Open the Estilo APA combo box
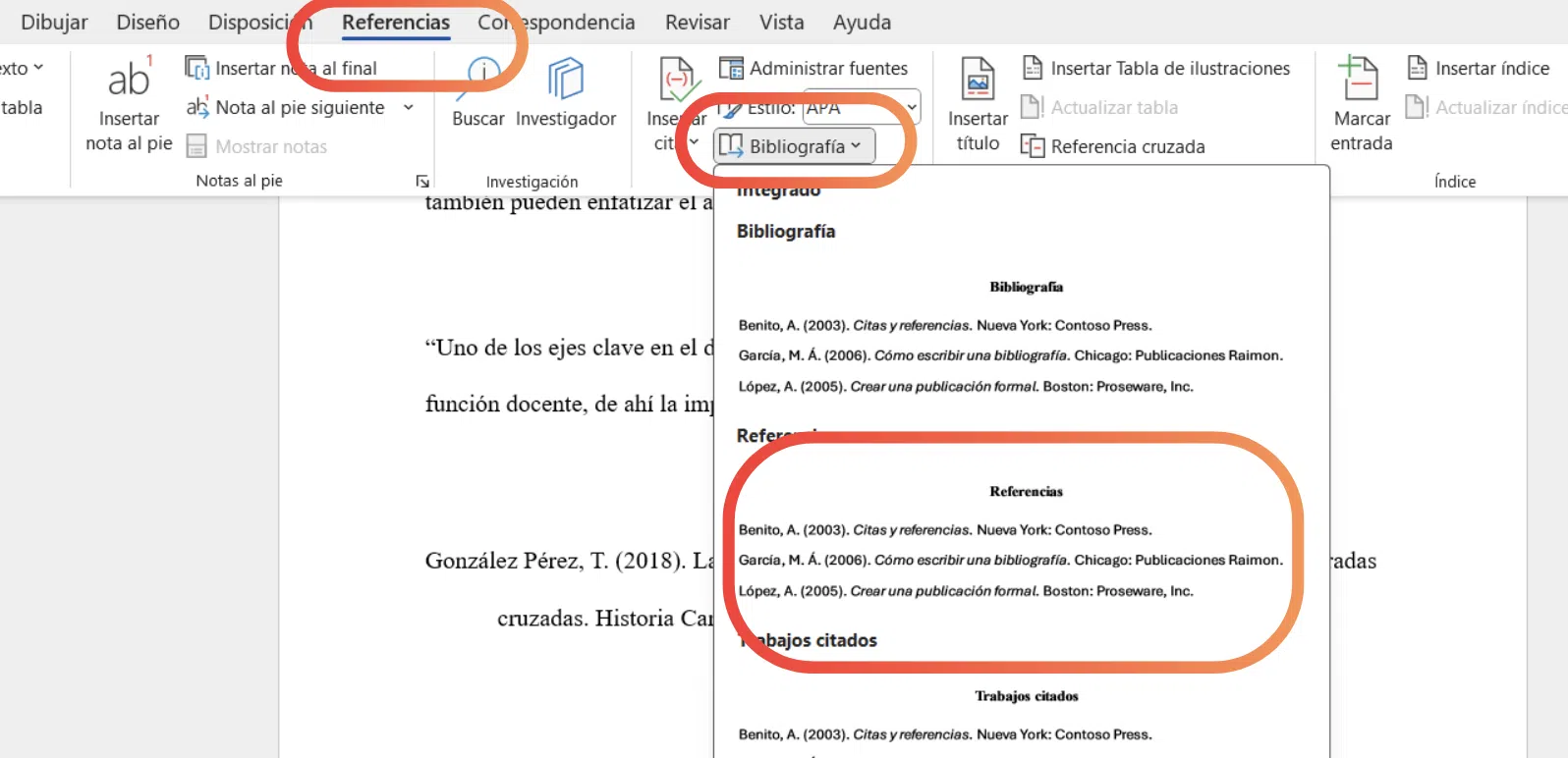This screenshot has height=758, width=1568. click(x=862, y=107)
